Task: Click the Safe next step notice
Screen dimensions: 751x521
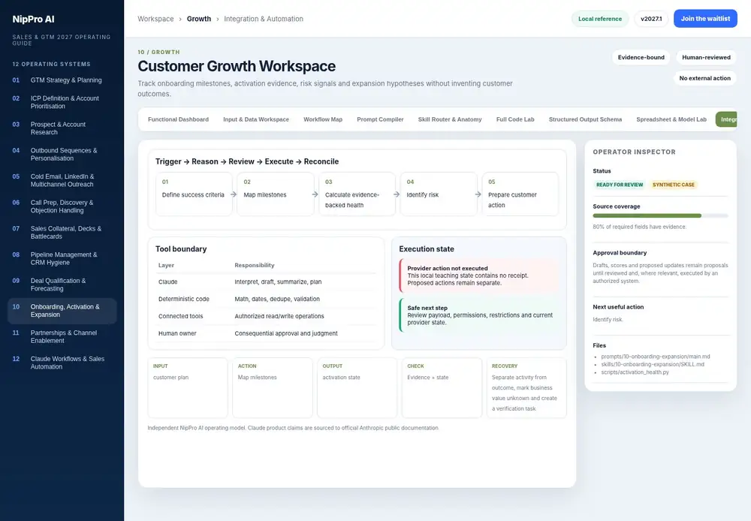Action: tap(479, 315)
